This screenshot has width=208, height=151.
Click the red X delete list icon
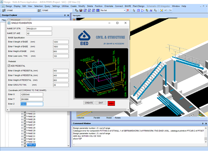128,10
